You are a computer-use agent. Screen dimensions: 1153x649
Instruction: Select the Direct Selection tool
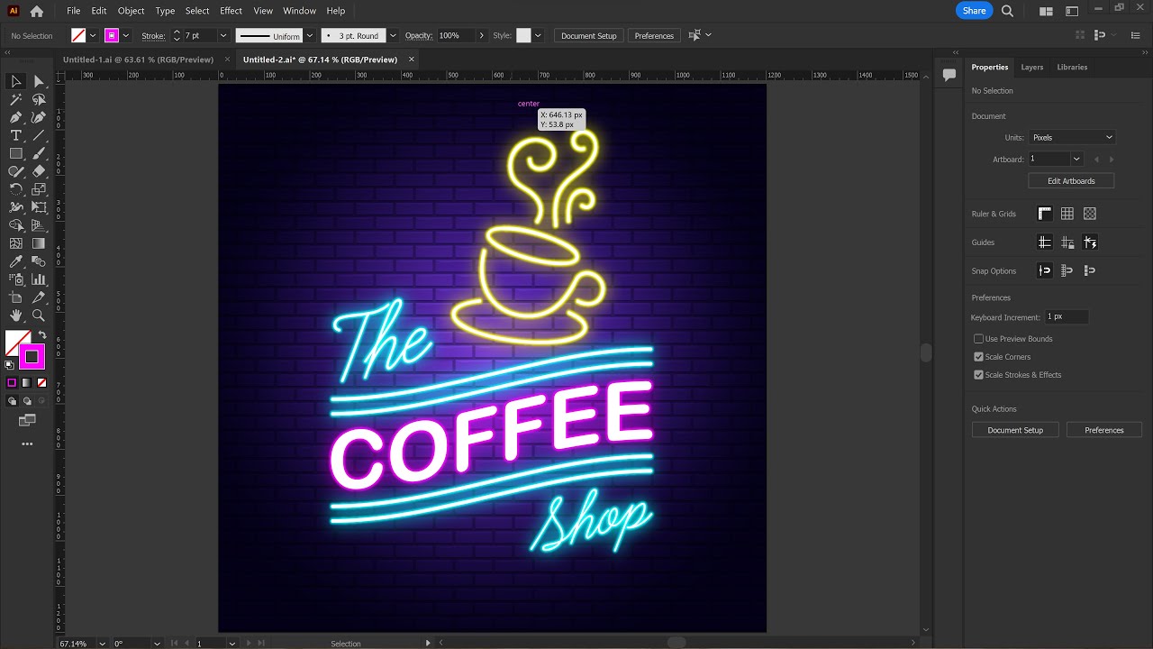[x=39, y=81]
